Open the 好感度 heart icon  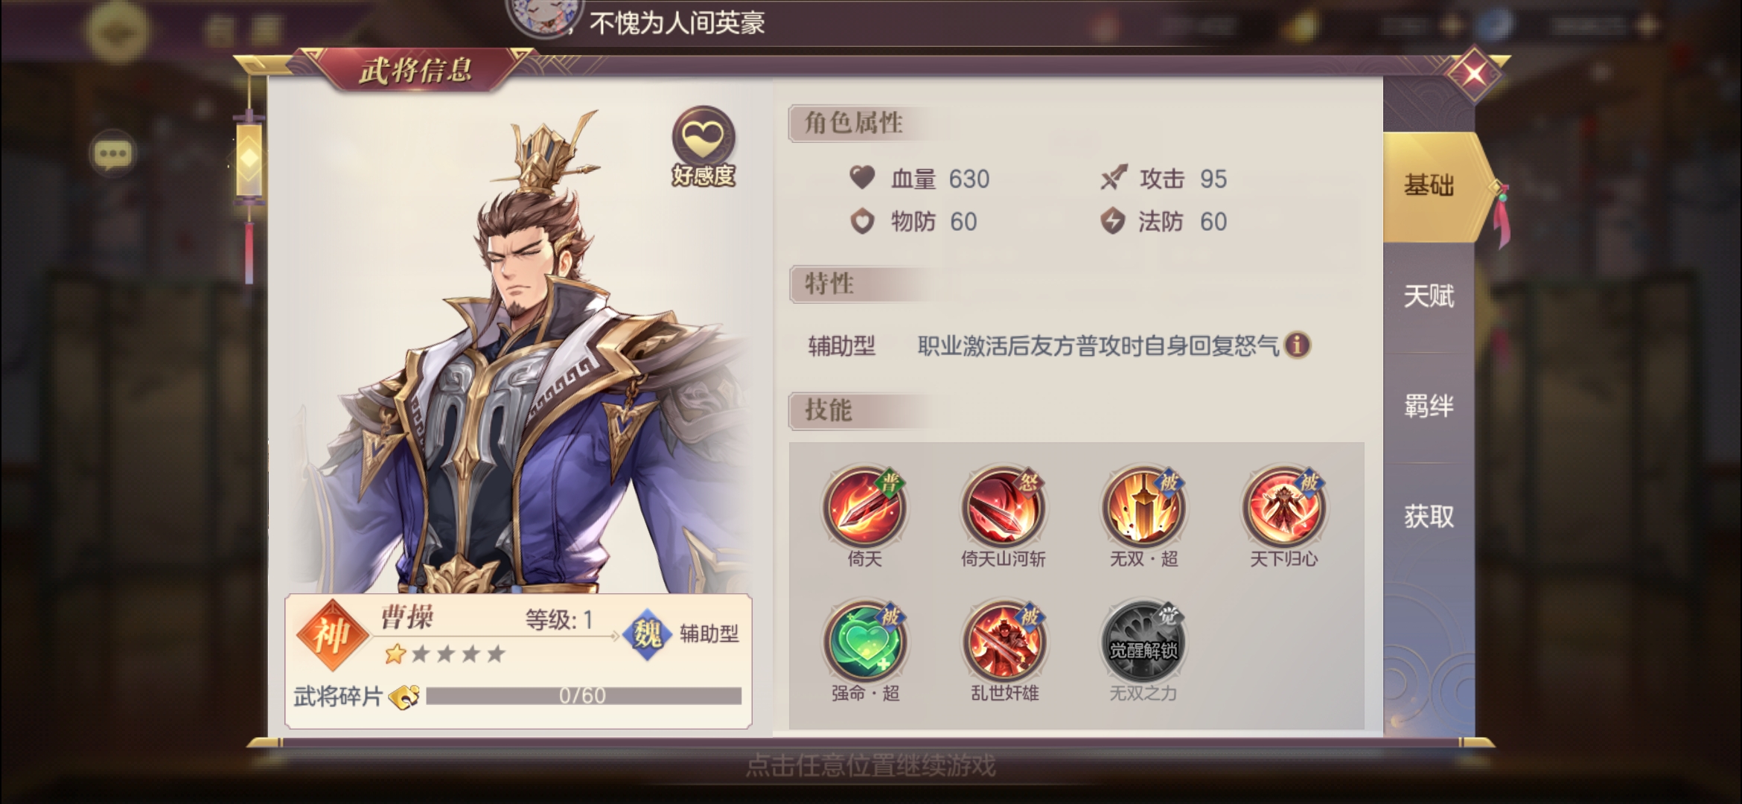(x=703, y=138)
